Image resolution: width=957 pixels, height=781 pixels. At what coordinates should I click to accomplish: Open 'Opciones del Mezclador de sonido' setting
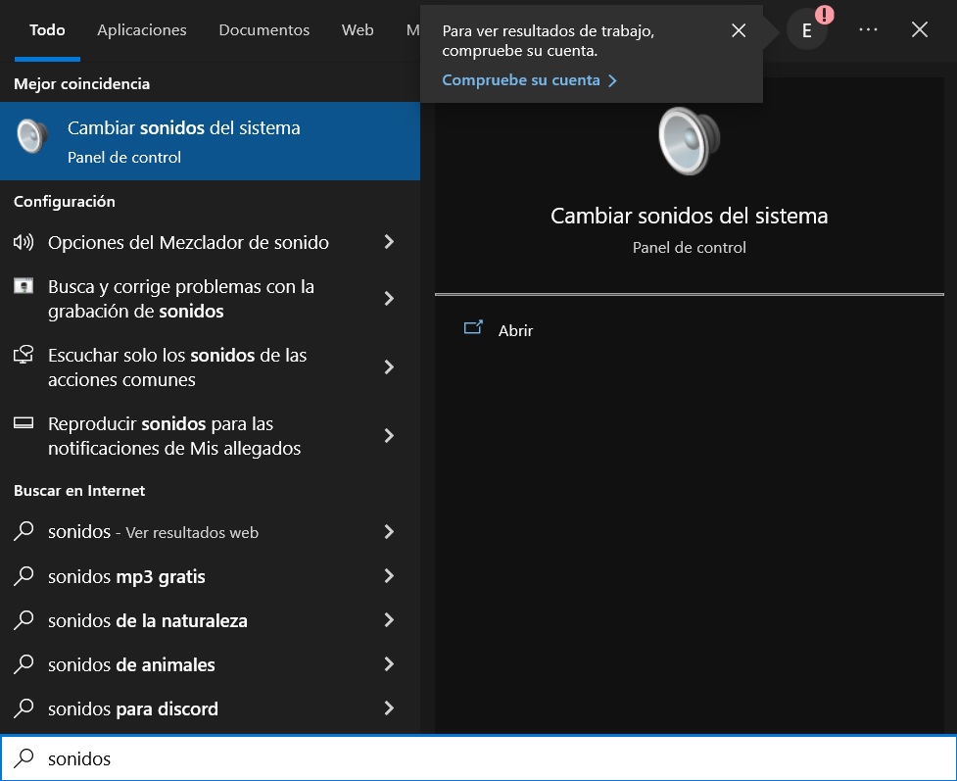pyautogui.click(x=188, y=242)
